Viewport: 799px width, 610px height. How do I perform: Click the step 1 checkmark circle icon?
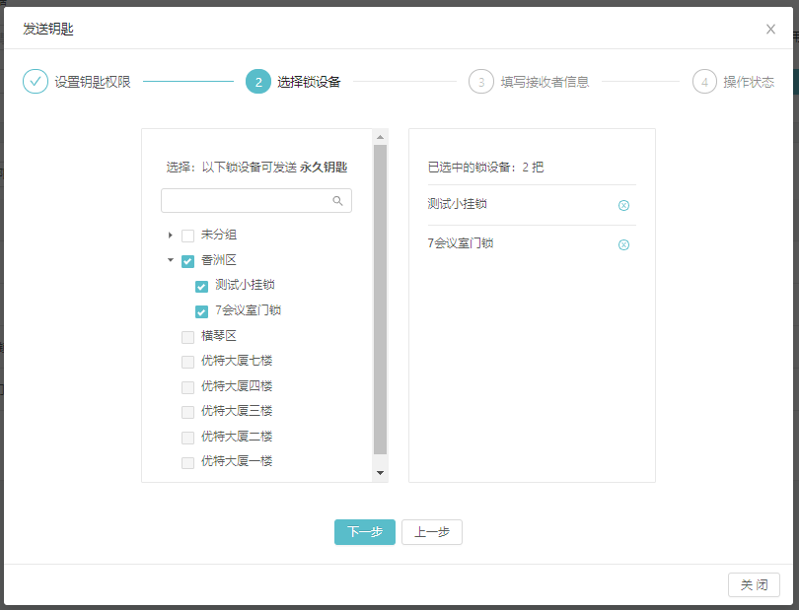click(36, 82)
